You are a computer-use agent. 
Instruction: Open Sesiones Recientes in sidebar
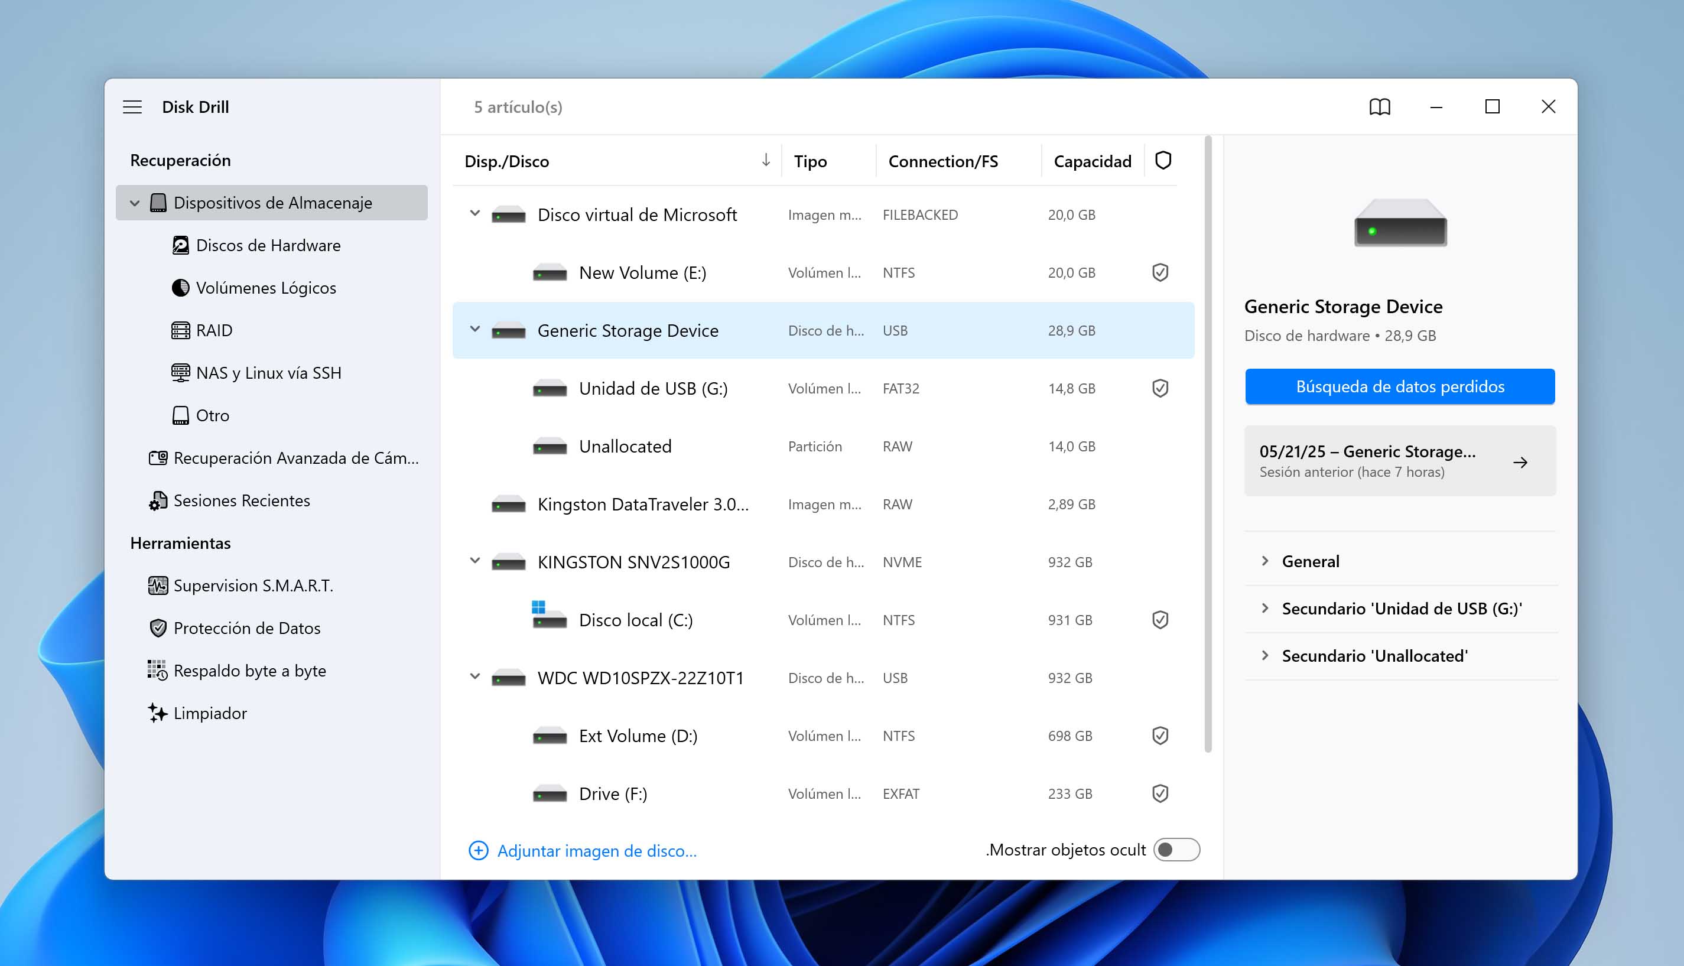point(272,501)
